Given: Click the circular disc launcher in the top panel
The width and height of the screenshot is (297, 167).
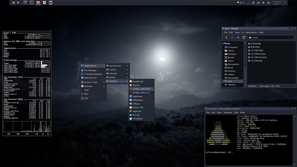Looking at the screenshot, I should (25, 3).
